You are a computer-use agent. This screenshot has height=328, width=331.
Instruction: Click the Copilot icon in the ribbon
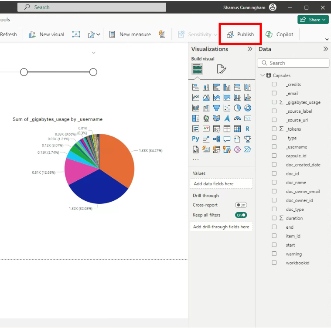(x=279, y=34)
